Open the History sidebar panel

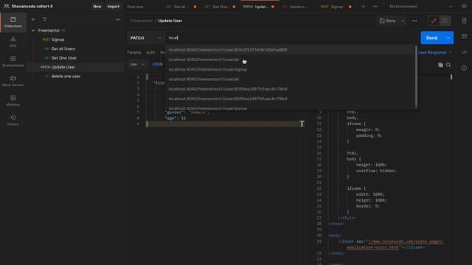coord(13,120)
